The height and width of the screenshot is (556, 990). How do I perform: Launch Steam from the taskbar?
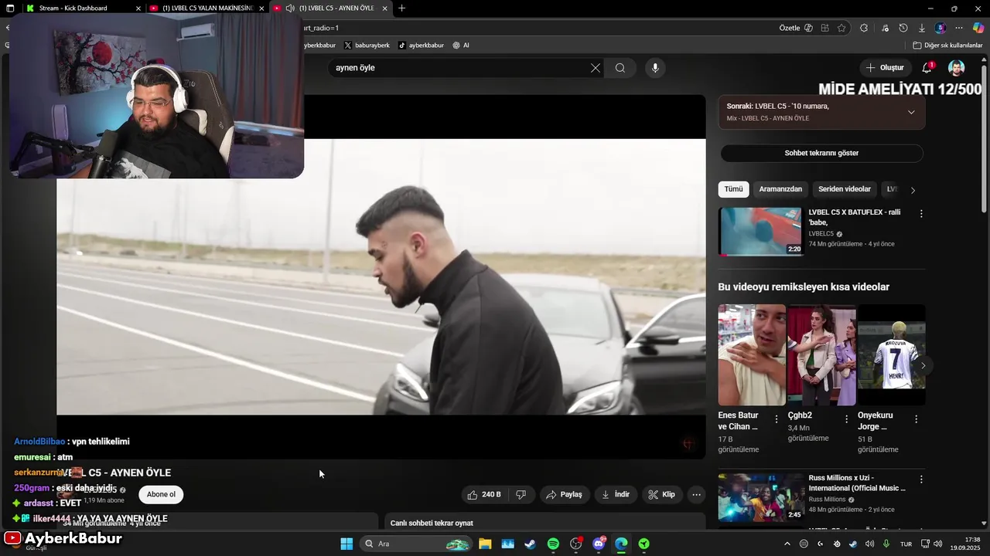coord(530,544)
